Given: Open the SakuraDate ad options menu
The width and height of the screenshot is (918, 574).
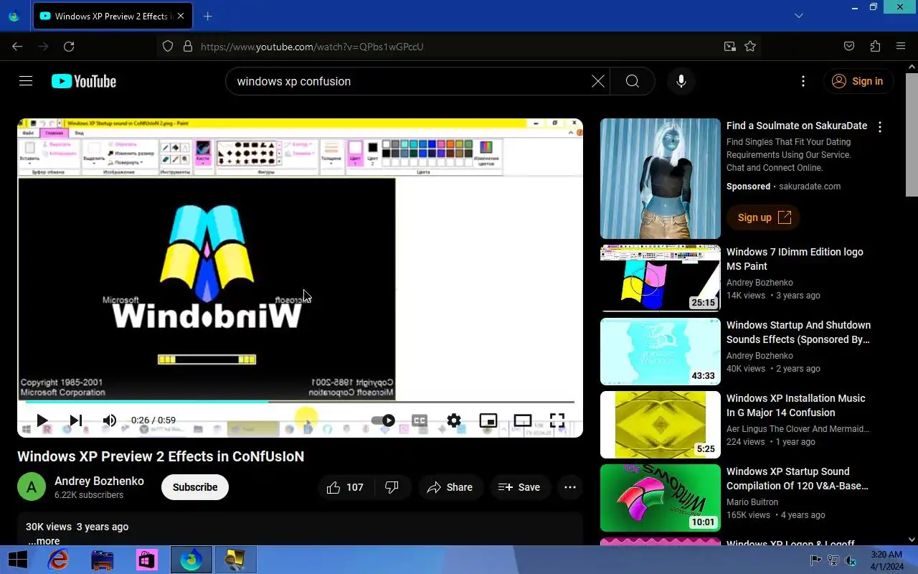Looking at the screenshot, I should (880, 126).
